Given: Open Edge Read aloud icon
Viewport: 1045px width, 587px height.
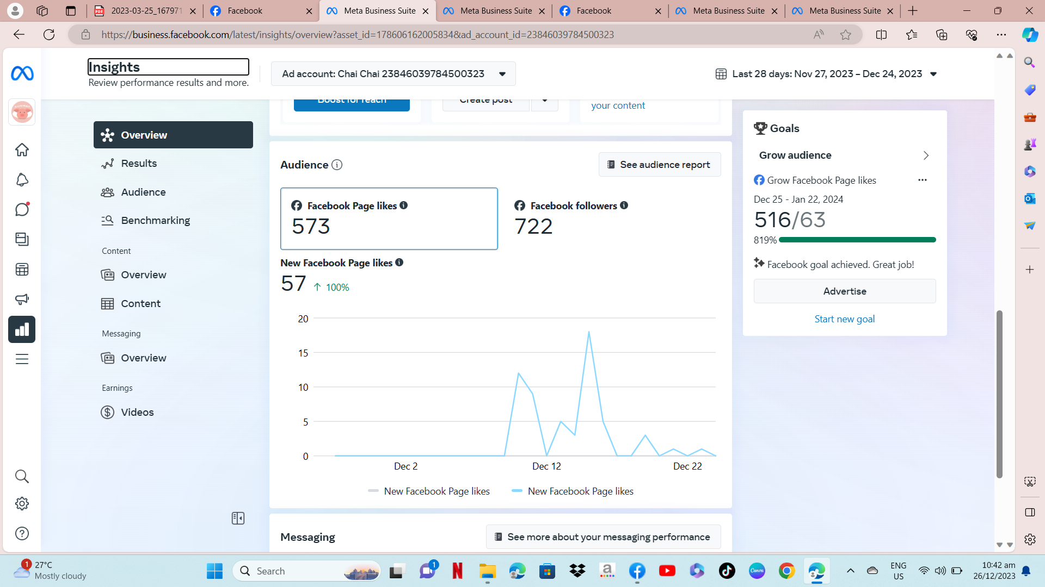Looking at the screenshot, I should coord(819,35).
